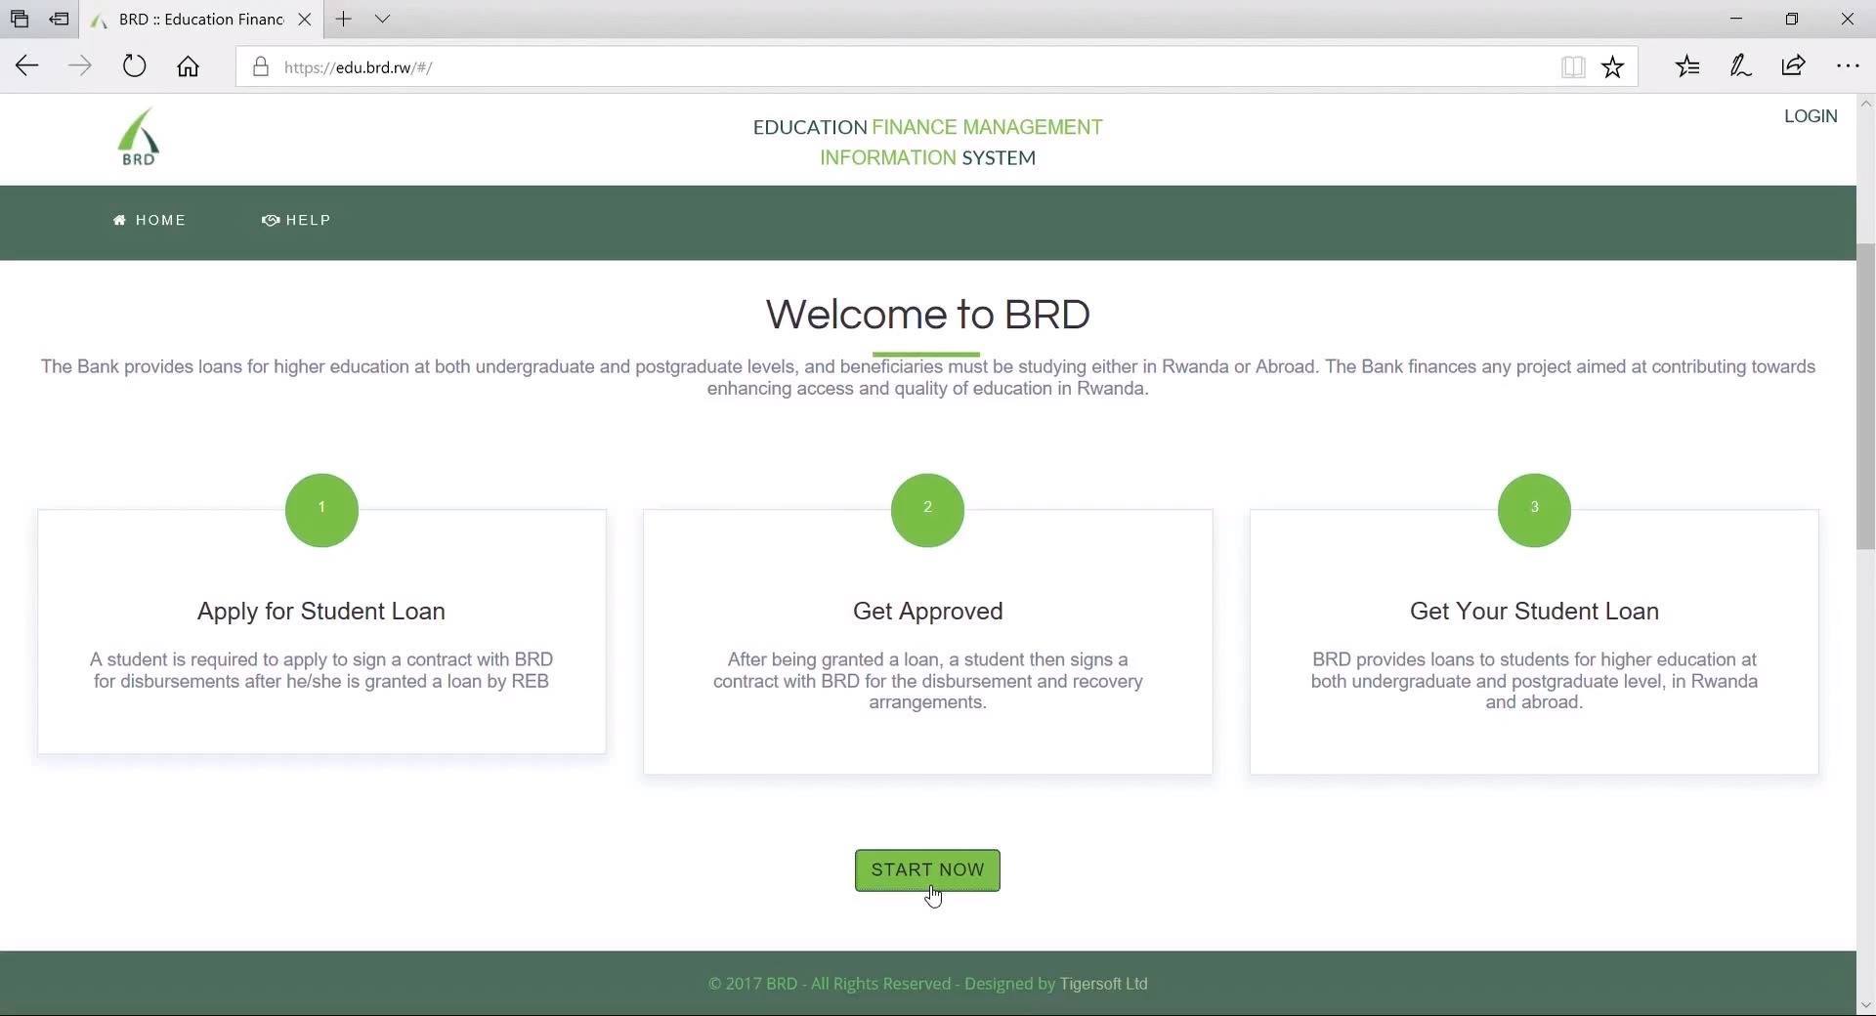This screenshot has width=1876, height=1016.
Task: Click the step 1 green circle
Action: click(x=321, y=510)
